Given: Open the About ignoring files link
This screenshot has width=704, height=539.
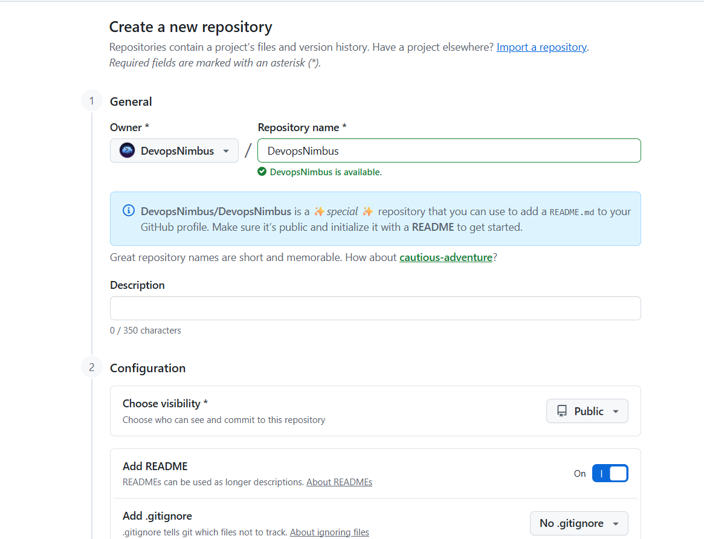Looking at the screenshot, I should pos(329,532).
